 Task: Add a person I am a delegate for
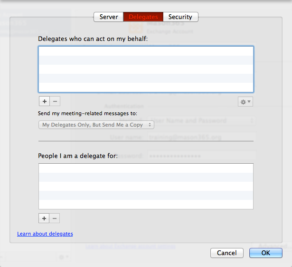pyautogui.click(x=44, y=218)
